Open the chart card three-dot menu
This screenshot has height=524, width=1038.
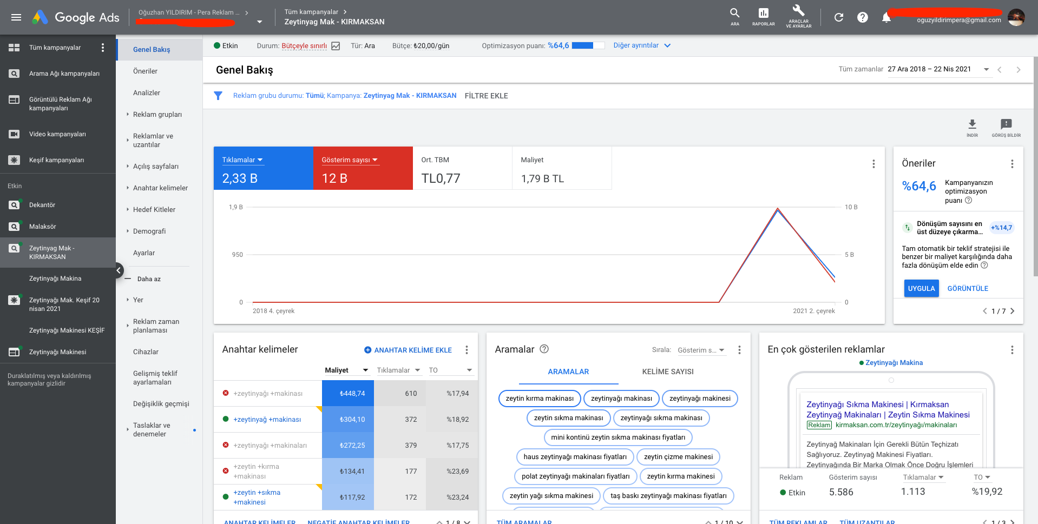873,164
